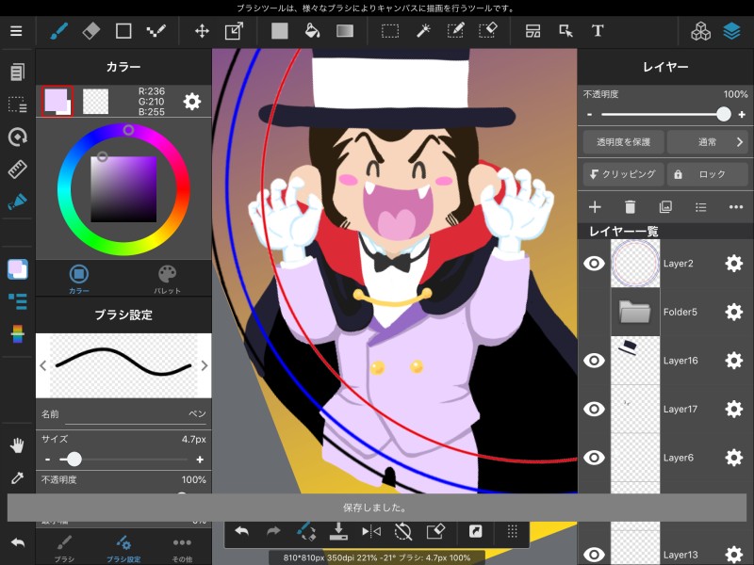Switch to その他 tab at bottom
754x565 pixels.
click(182, 549)
